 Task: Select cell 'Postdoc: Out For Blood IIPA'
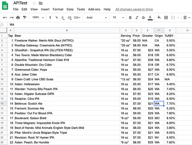[x=67, y=113]
